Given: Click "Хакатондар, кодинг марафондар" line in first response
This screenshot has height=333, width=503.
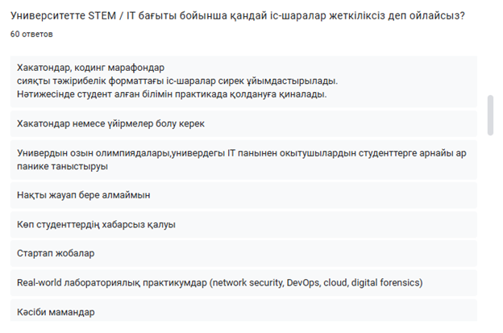Looking at the screenshot, I should (96, 68).
